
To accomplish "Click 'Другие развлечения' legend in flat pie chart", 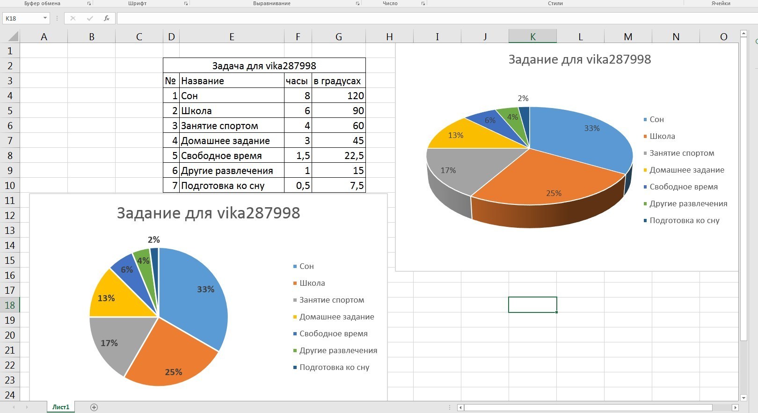I will point(335,350).
